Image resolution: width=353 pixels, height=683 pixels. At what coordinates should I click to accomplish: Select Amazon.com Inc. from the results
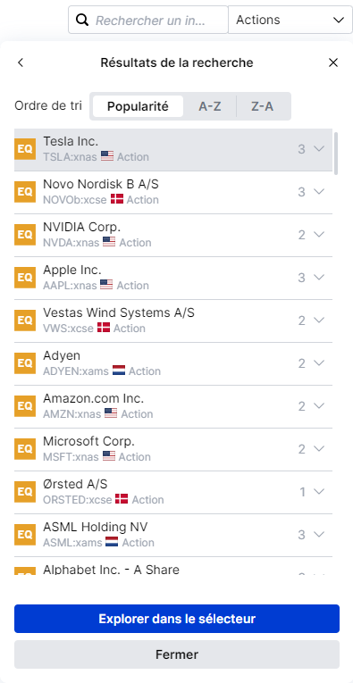pyautogui.click(x=173, y=406)
